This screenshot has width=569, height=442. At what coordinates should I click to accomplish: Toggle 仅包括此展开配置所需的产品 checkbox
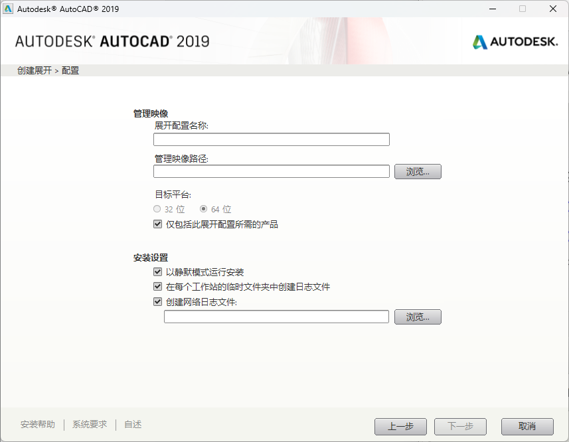[157, 224]
